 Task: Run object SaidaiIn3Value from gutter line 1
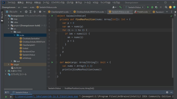(x=52, y=16)
